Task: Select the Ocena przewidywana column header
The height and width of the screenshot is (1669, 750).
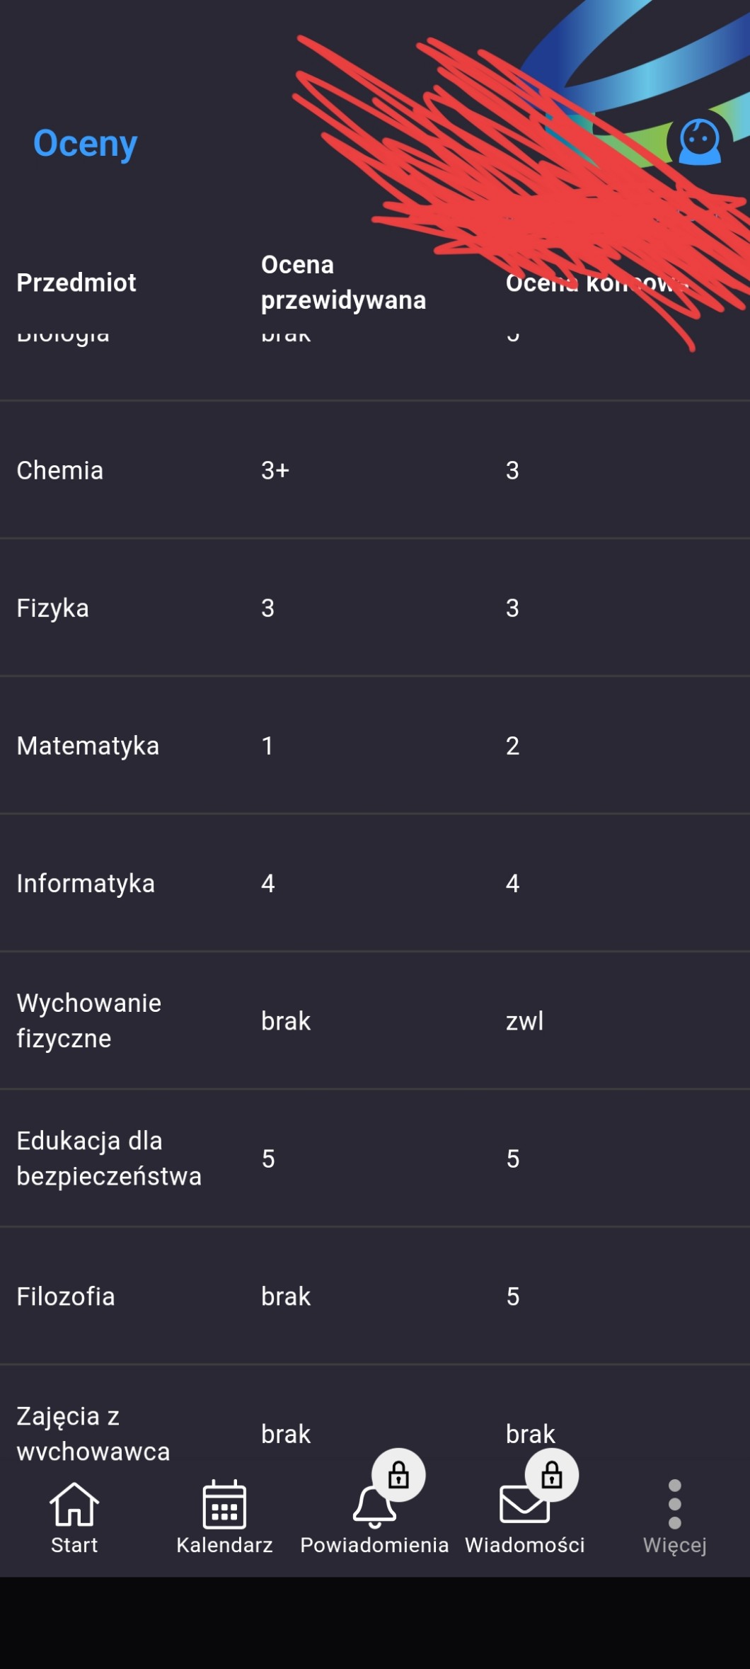Action: [343, 282]
